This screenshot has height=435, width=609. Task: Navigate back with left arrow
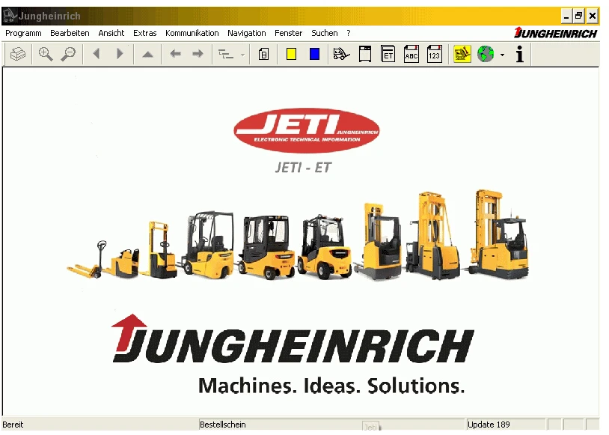point(176,54)
